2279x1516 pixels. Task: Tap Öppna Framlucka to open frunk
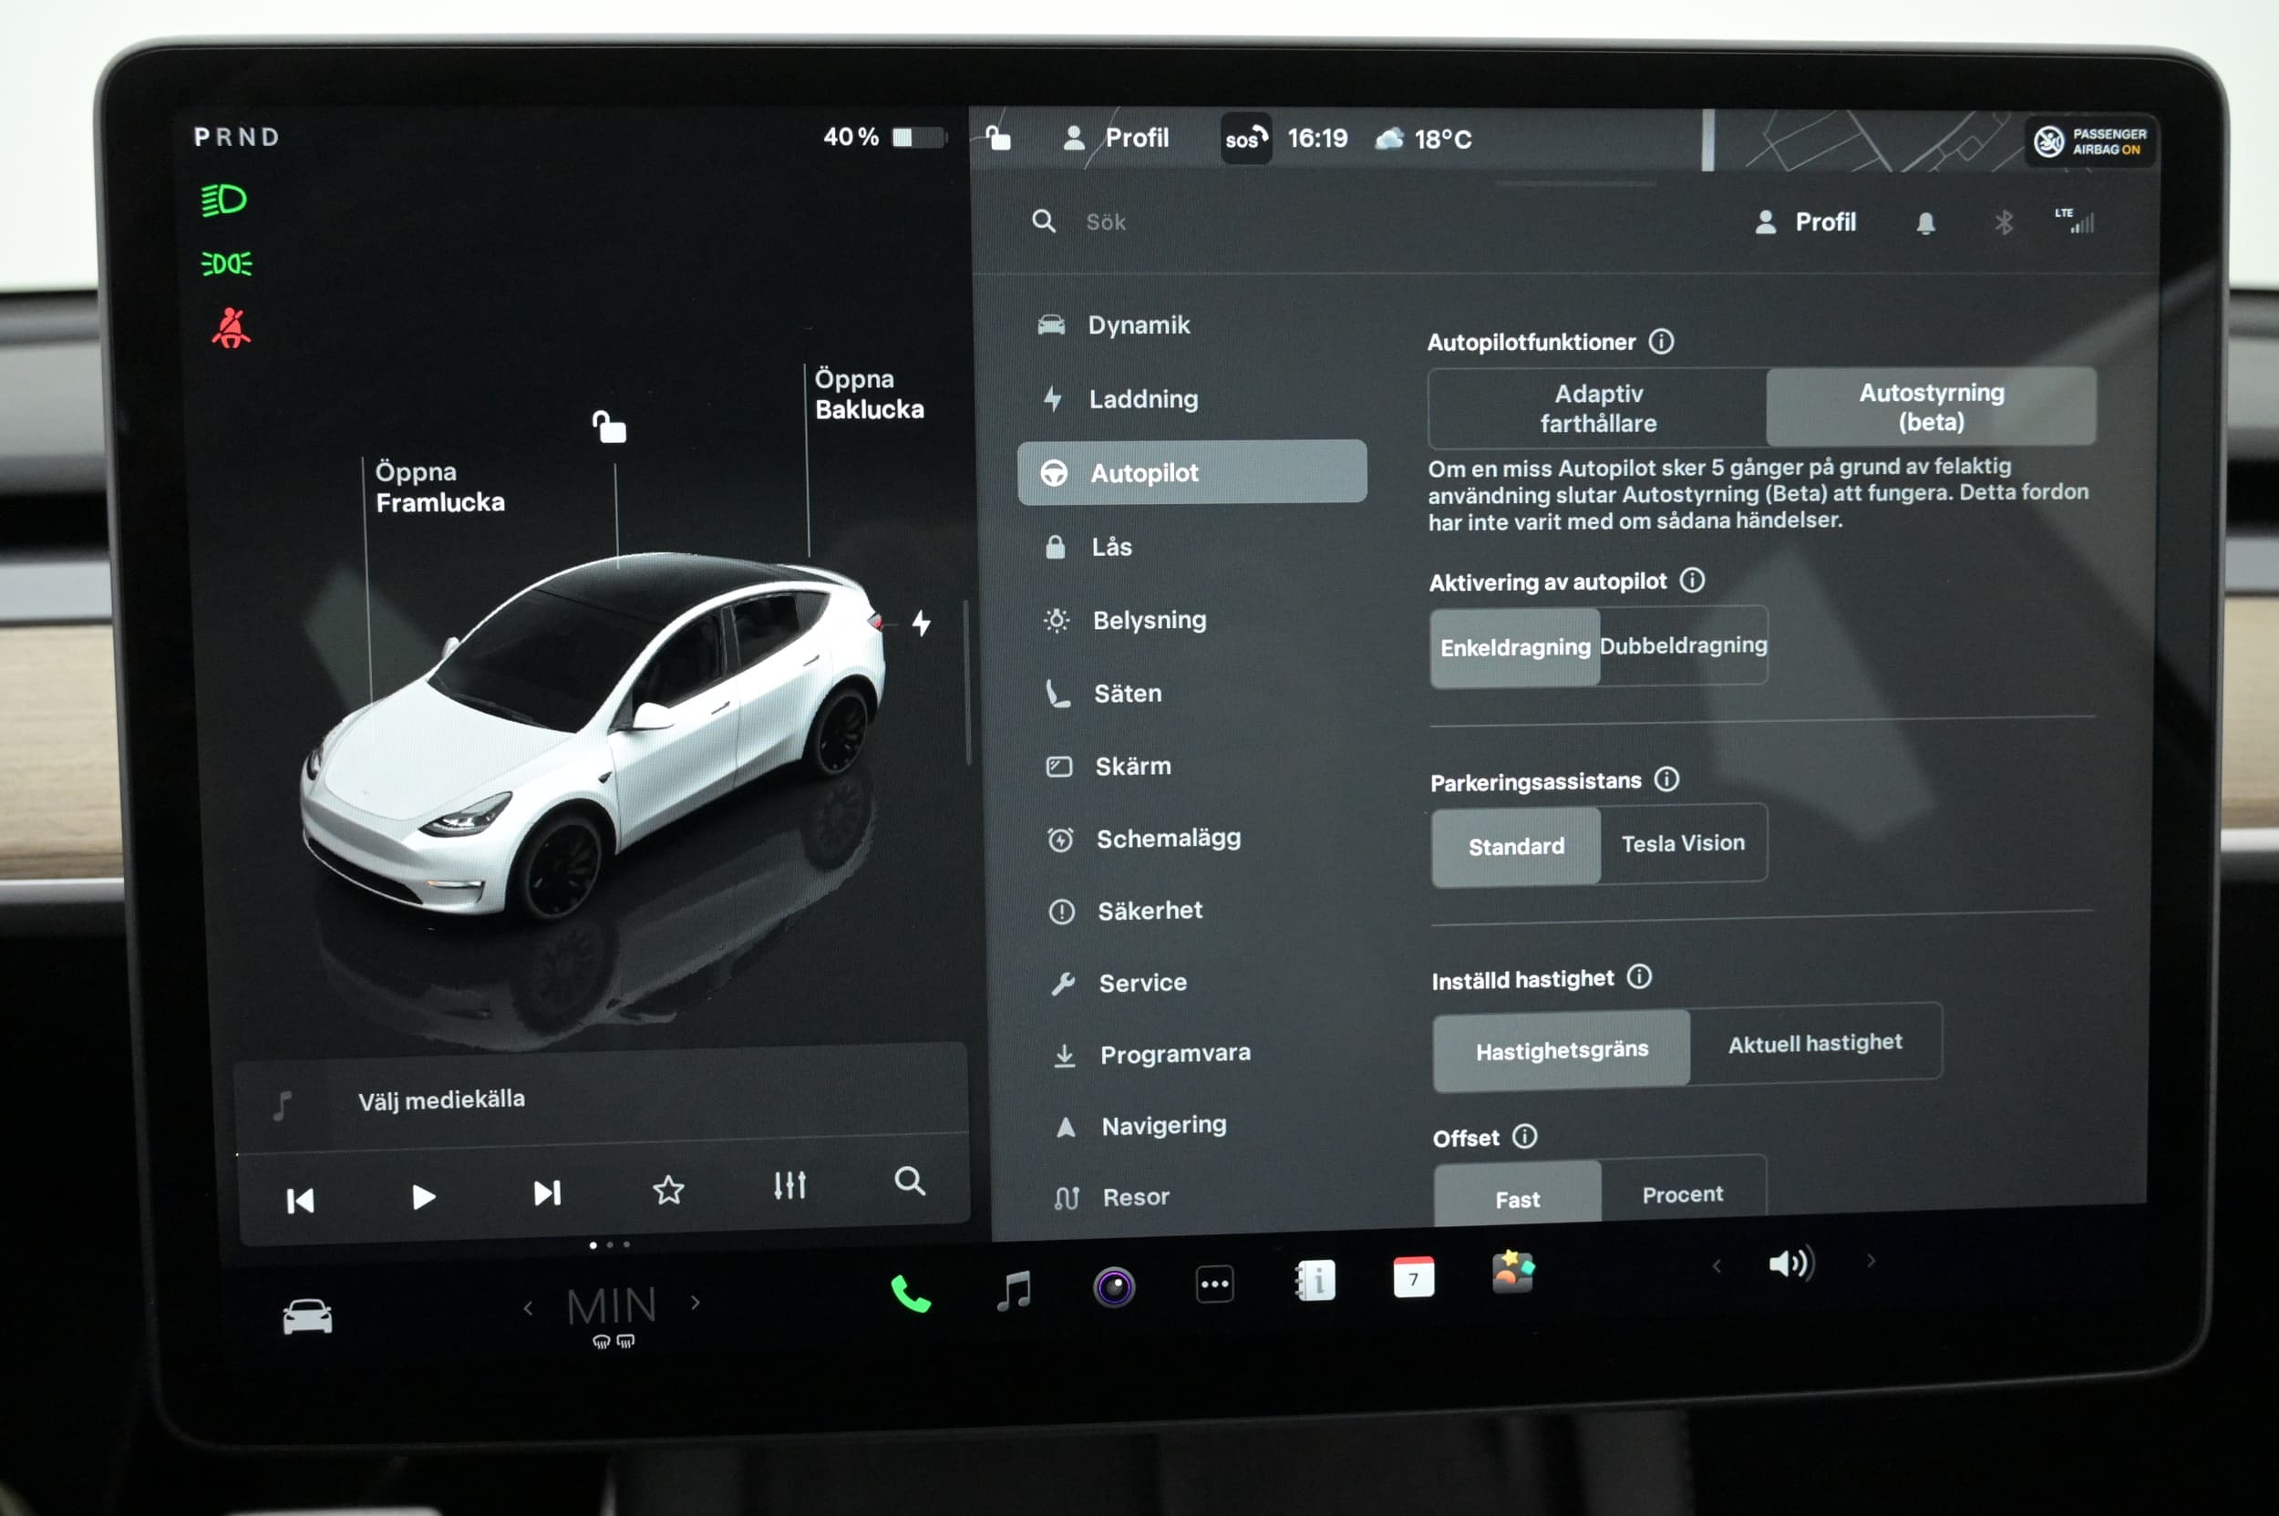[440, 486]
